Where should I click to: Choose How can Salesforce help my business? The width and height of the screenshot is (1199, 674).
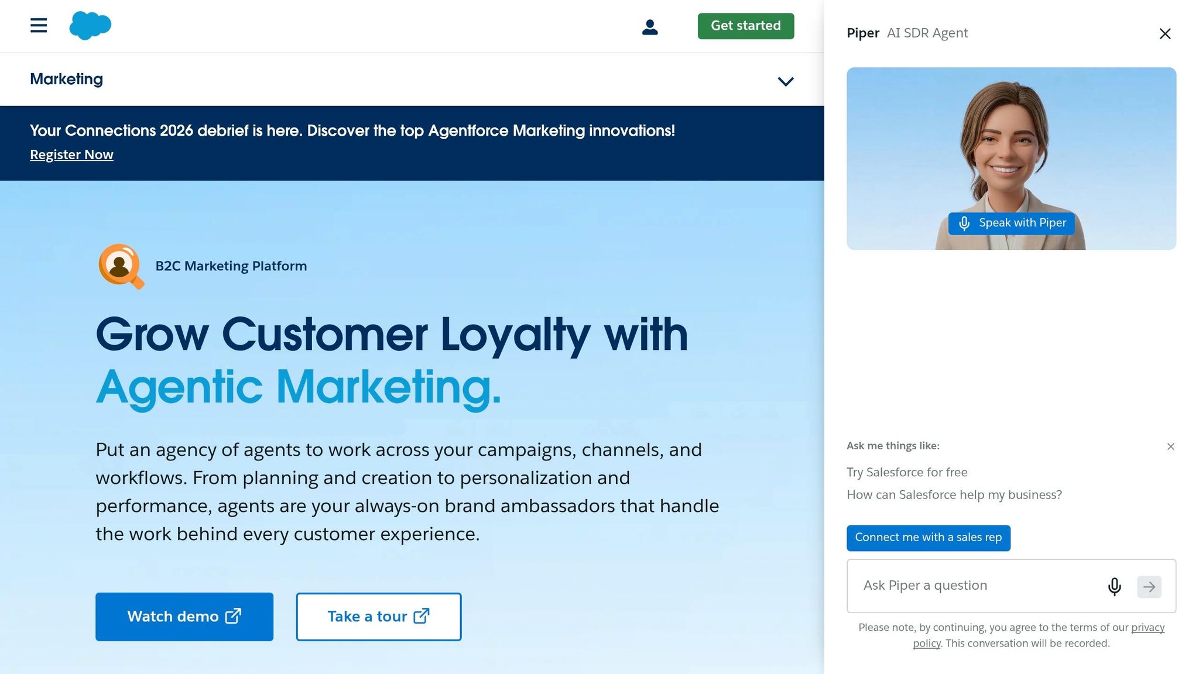pos(954,495)
